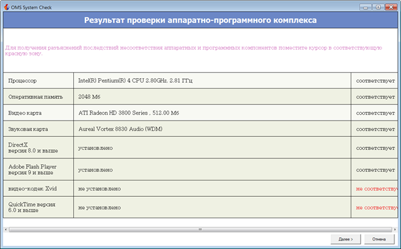Select the Adobe Flash Player label

coord(32,169)
